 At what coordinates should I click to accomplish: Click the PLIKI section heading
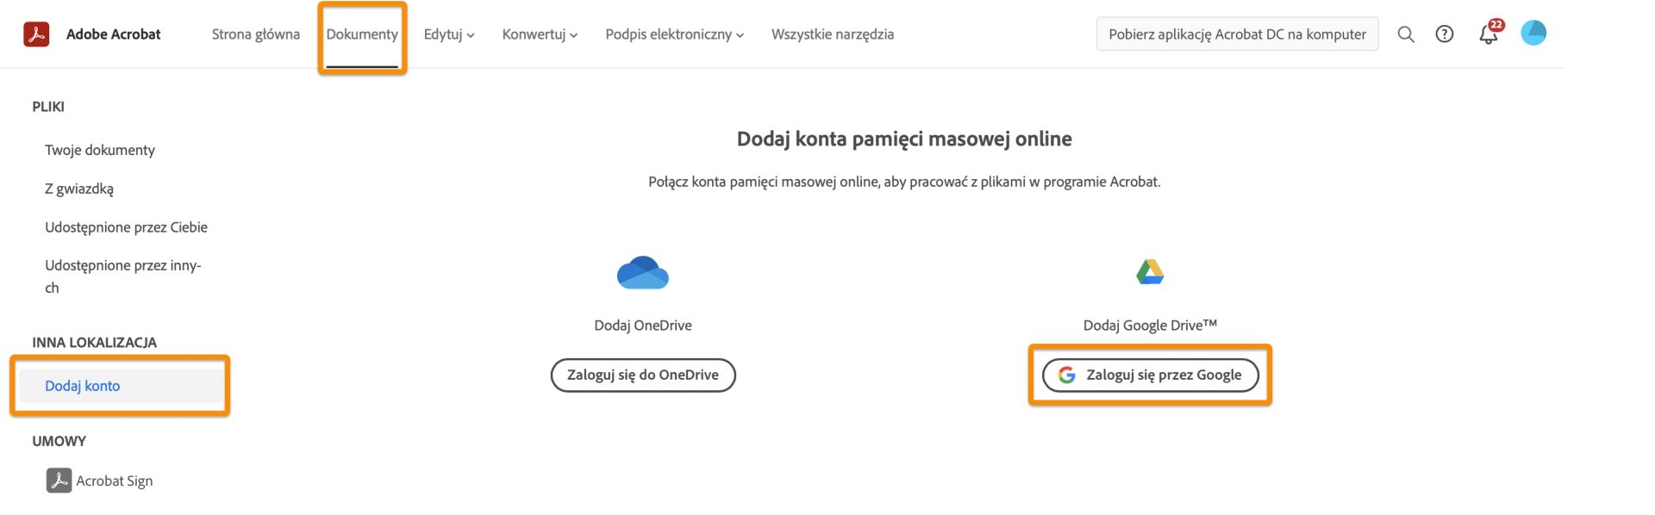48,107
